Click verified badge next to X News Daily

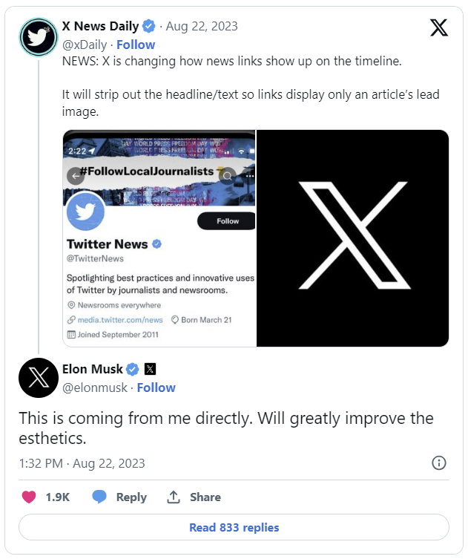tap(149, 27)
